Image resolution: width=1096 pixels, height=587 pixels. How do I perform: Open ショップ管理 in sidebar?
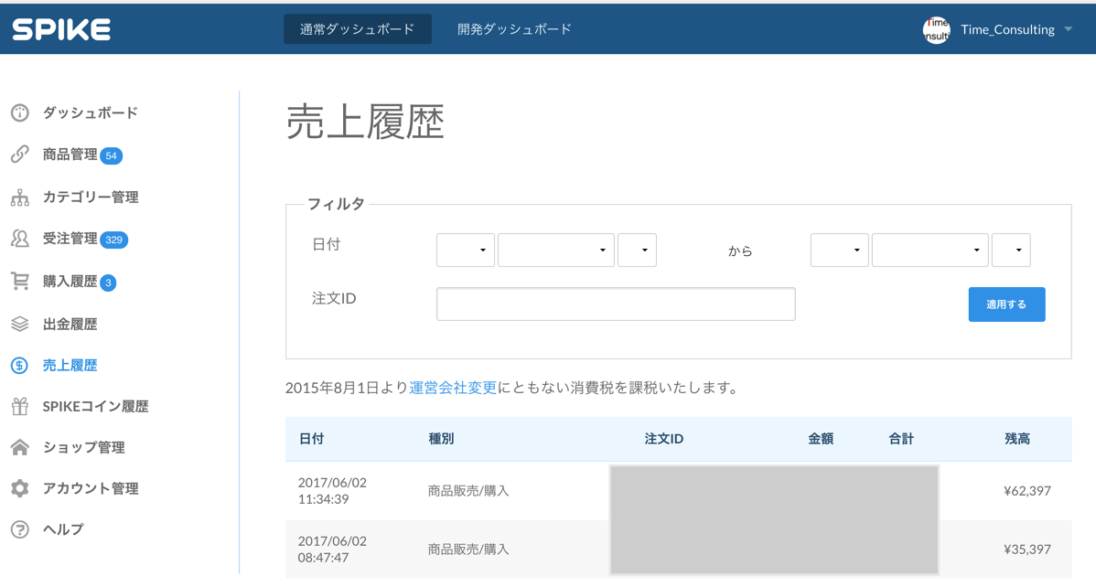point(84,447)
